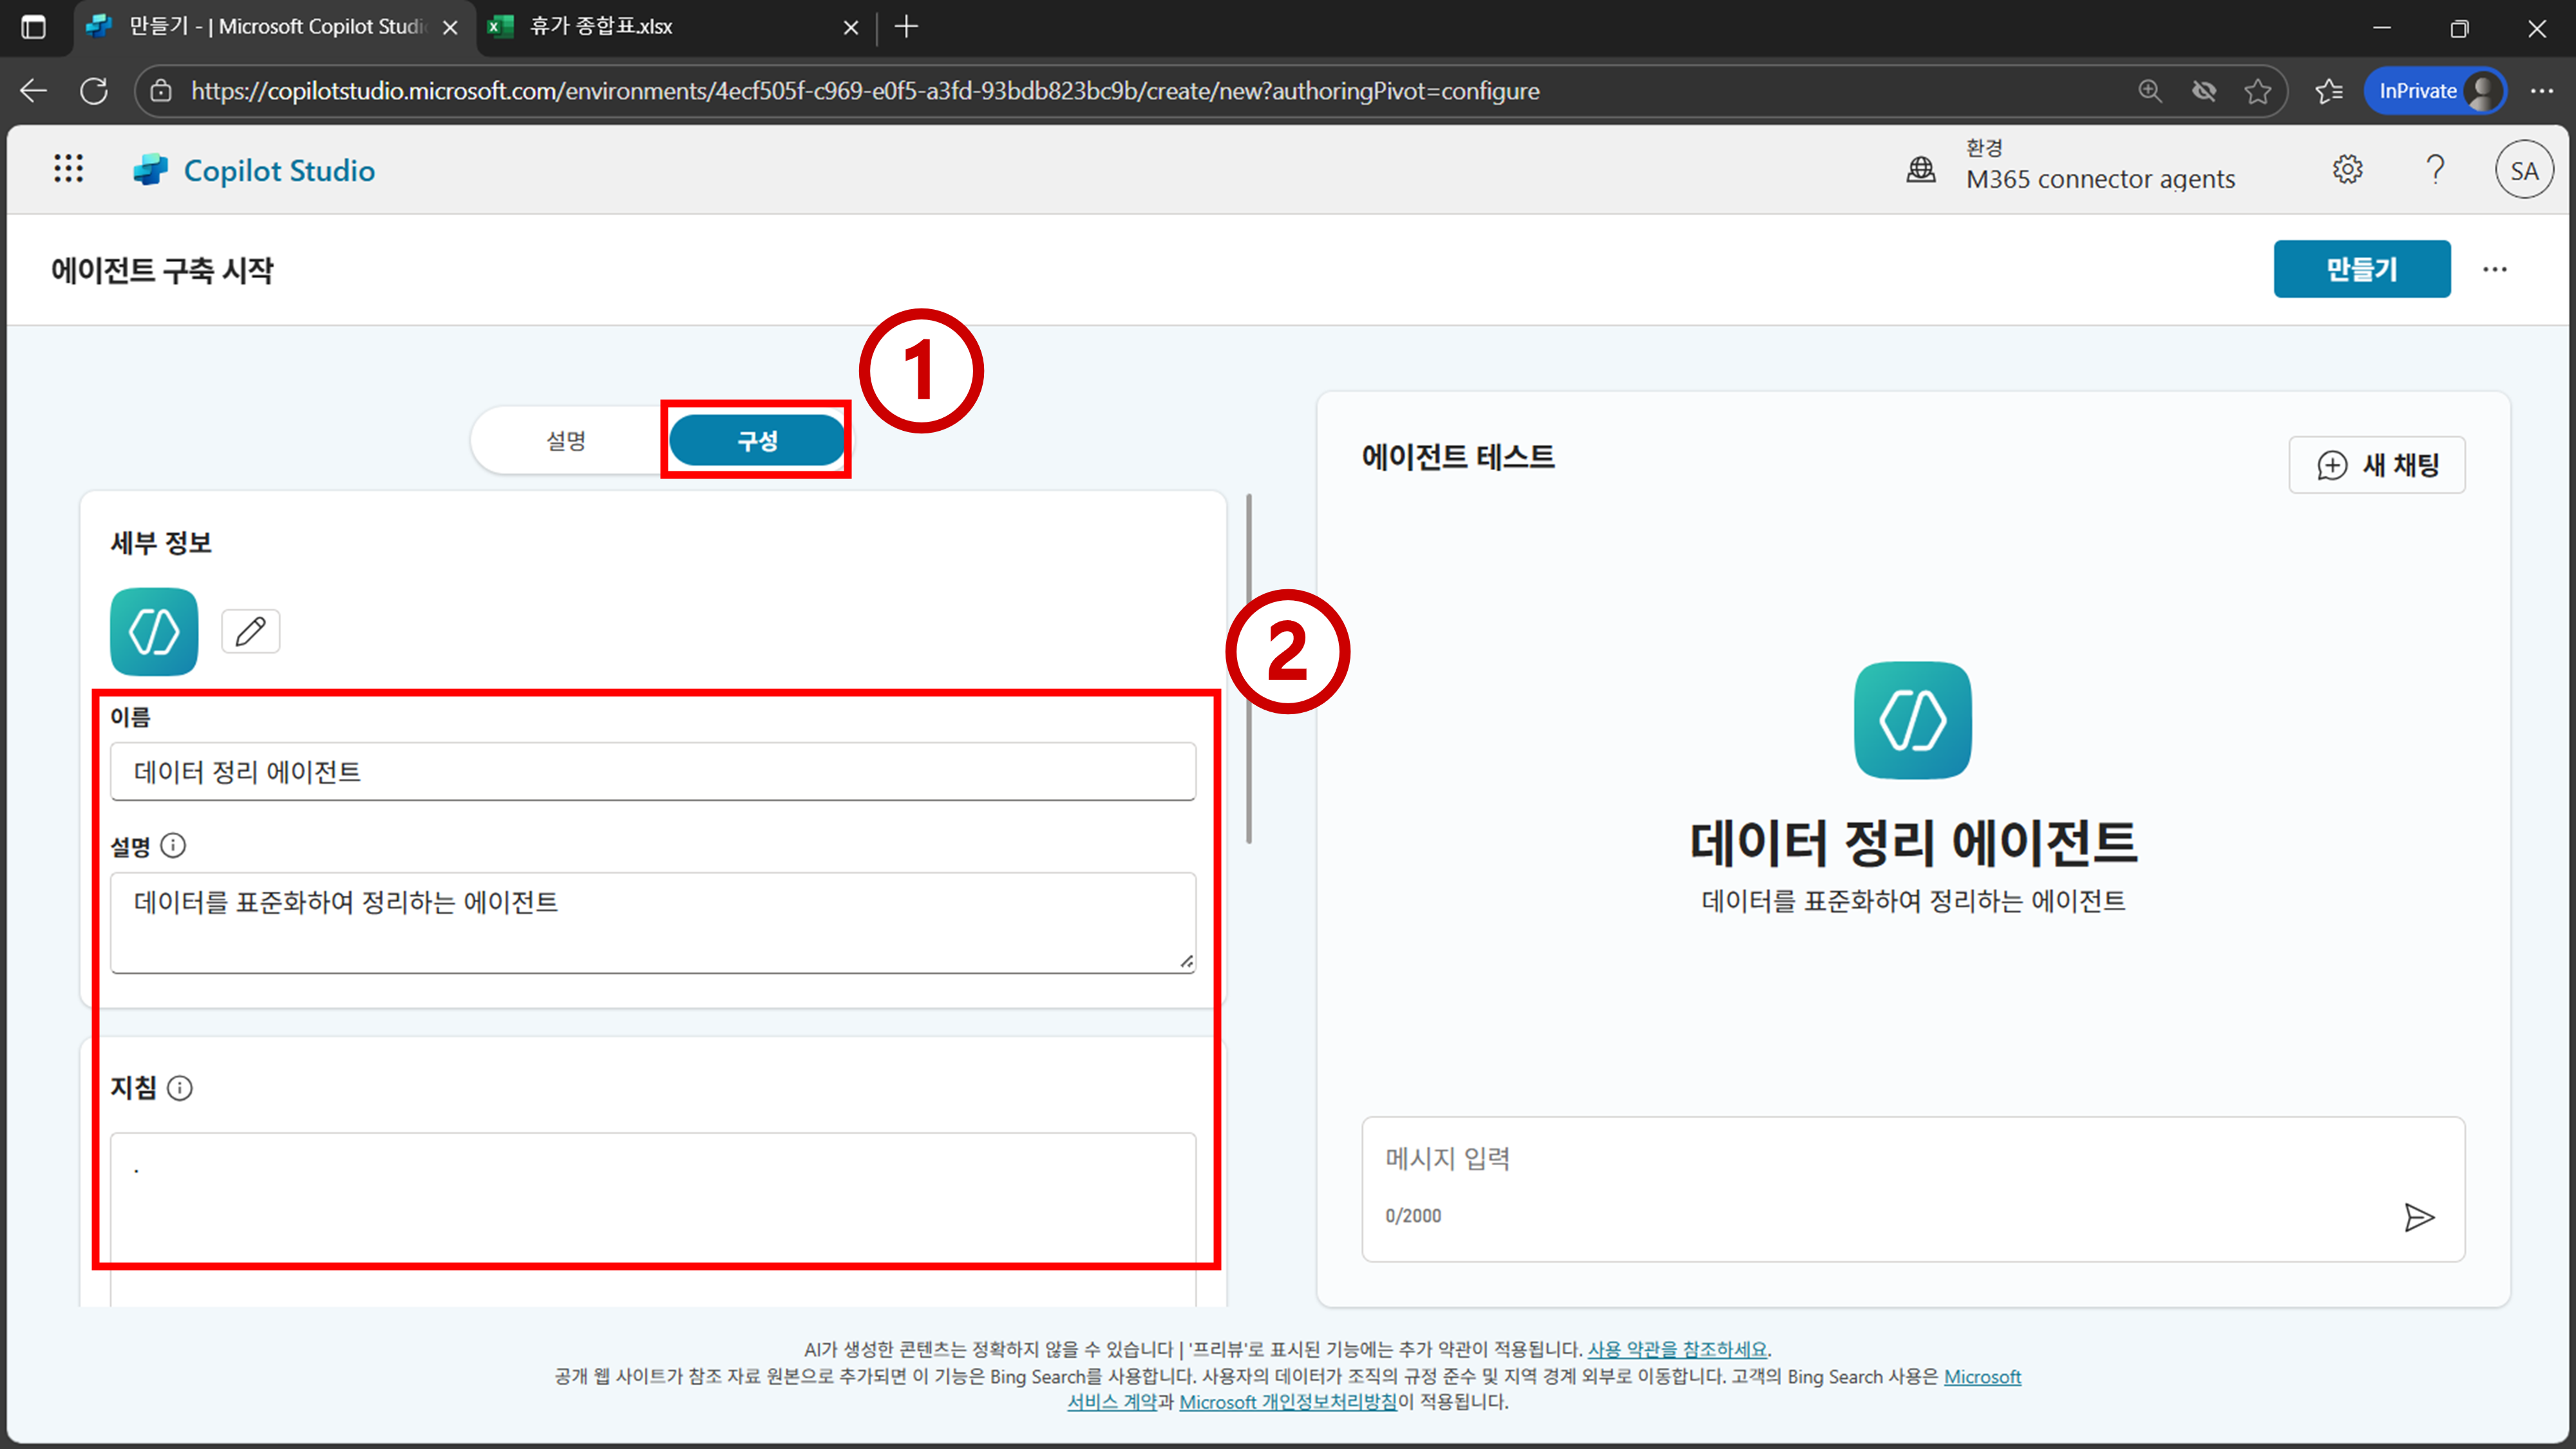Click info icon next to 설명 label
The height and width of the screenshot is (1449, 2576).
tap(173, 846)
